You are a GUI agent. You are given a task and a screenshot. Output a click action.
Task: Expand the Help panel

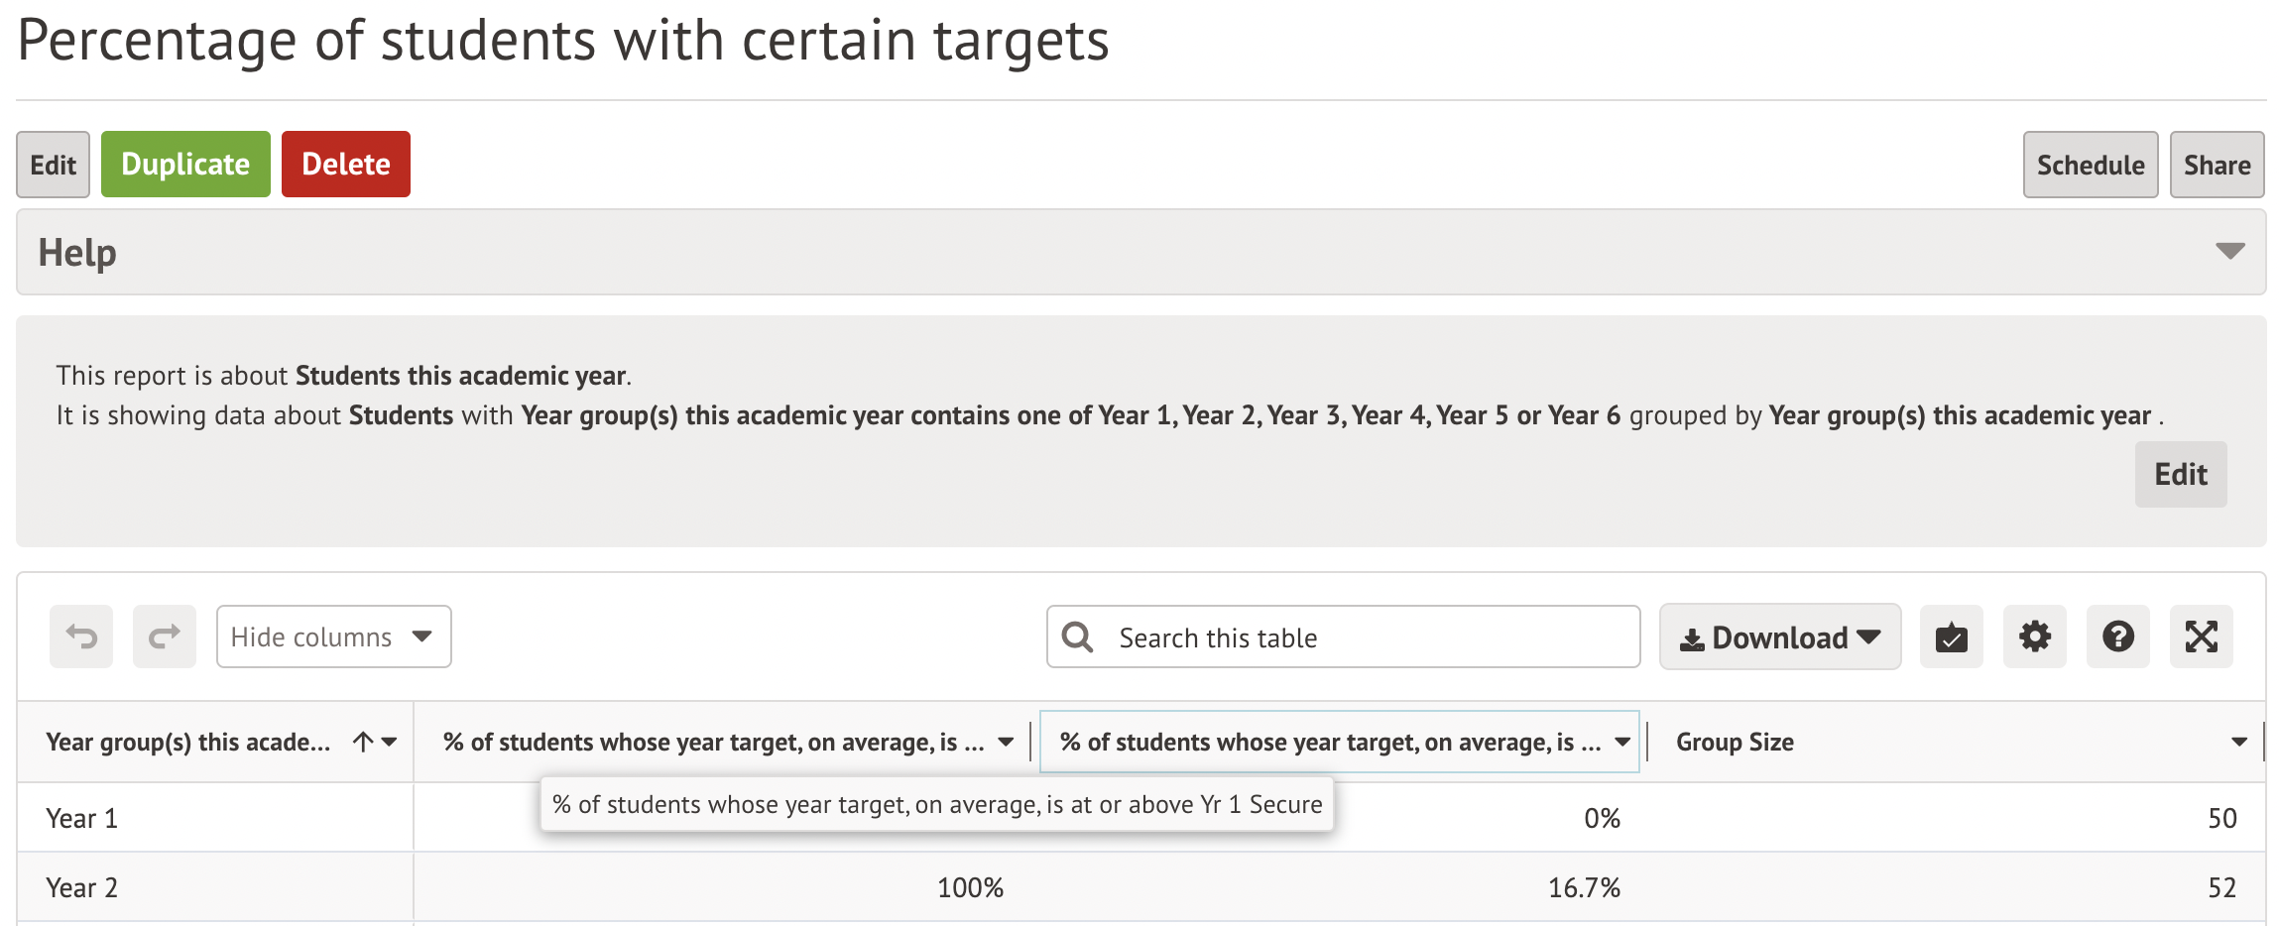click(x=2229, y=252)
